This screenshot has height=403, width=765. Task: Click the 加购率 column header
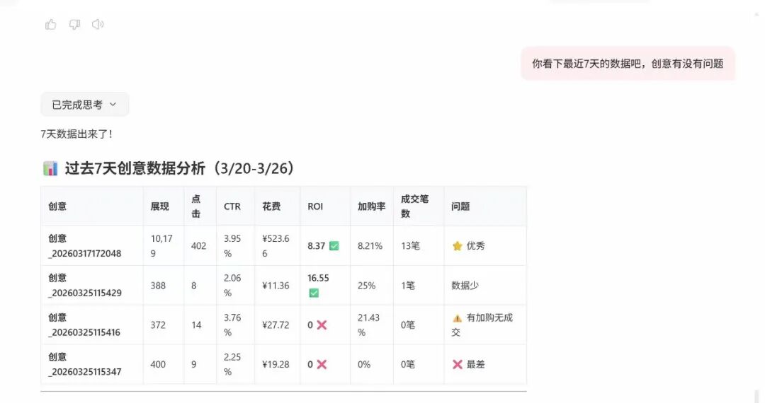[x=371, y=206]
